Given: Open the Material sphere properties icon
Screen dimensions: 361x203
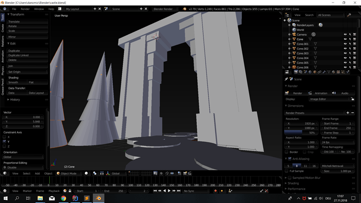Looking at the screenshot, I should [333, 72].
